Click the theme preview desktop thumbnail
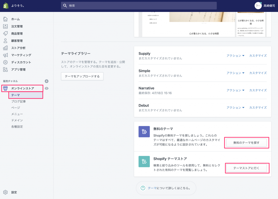This screenshot has height=199, width=278. (189, 24)
